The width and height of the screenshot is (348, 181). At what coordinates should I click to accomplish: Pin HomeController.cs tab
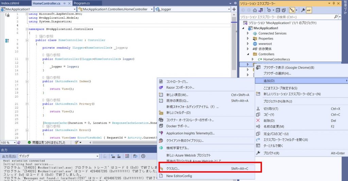(x=65, y=3)
